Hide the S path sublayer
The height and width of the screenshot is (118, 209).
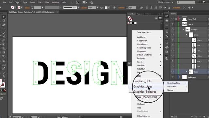tap(173, 56)
